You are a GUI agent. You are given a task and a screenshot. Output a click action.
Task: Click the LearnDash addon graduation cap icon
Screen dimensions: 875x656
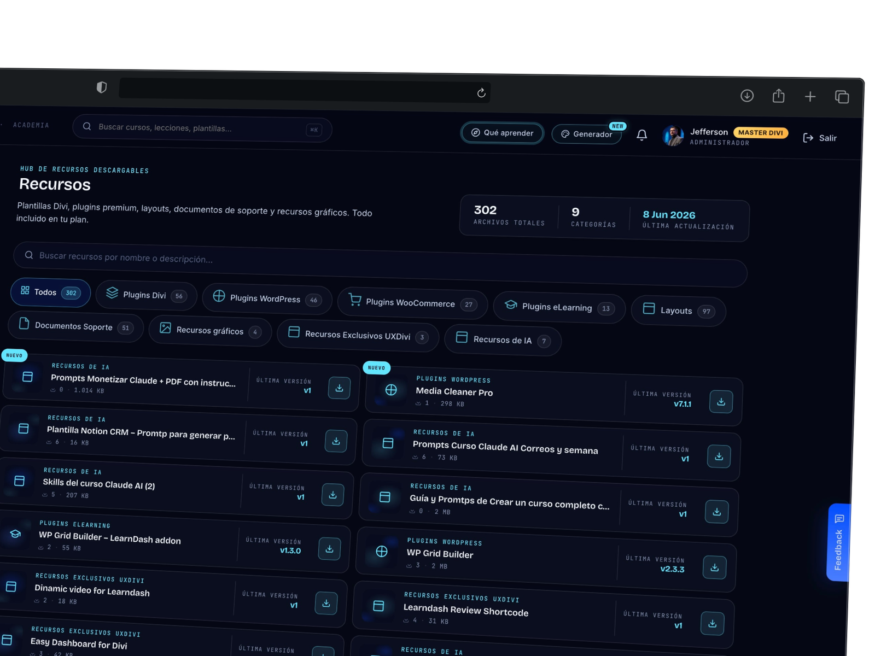(x=15, y=534)
